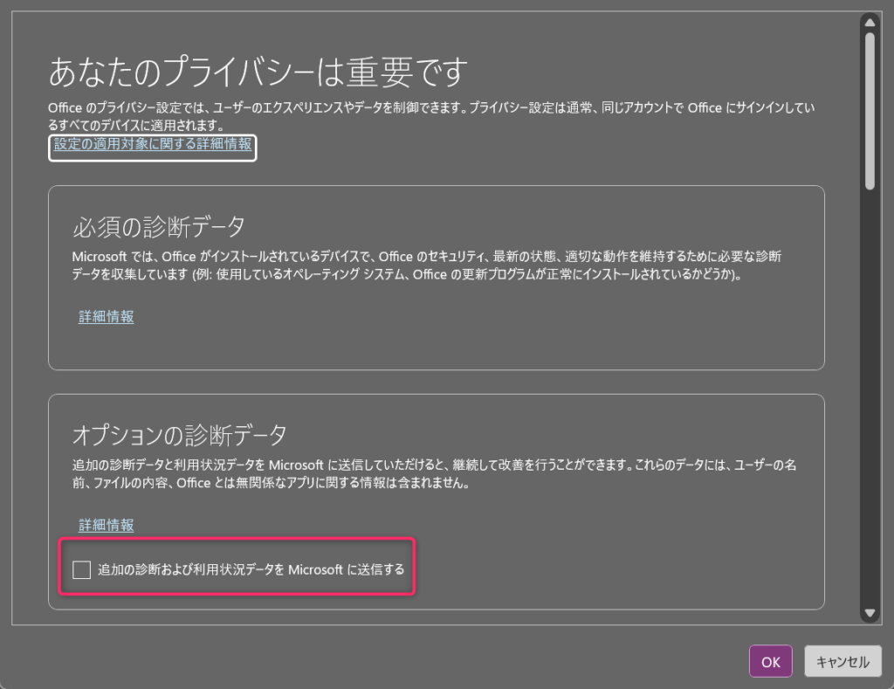Viewport: 894px width, 689px height.
Task: Select the オプションの診断データ section heading
Action: click(180, 435)
